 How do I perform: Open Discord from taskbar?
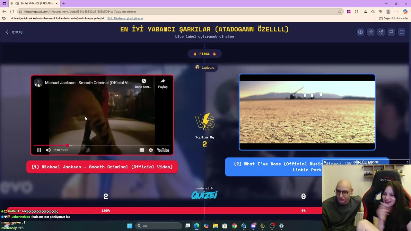point(253,226)
